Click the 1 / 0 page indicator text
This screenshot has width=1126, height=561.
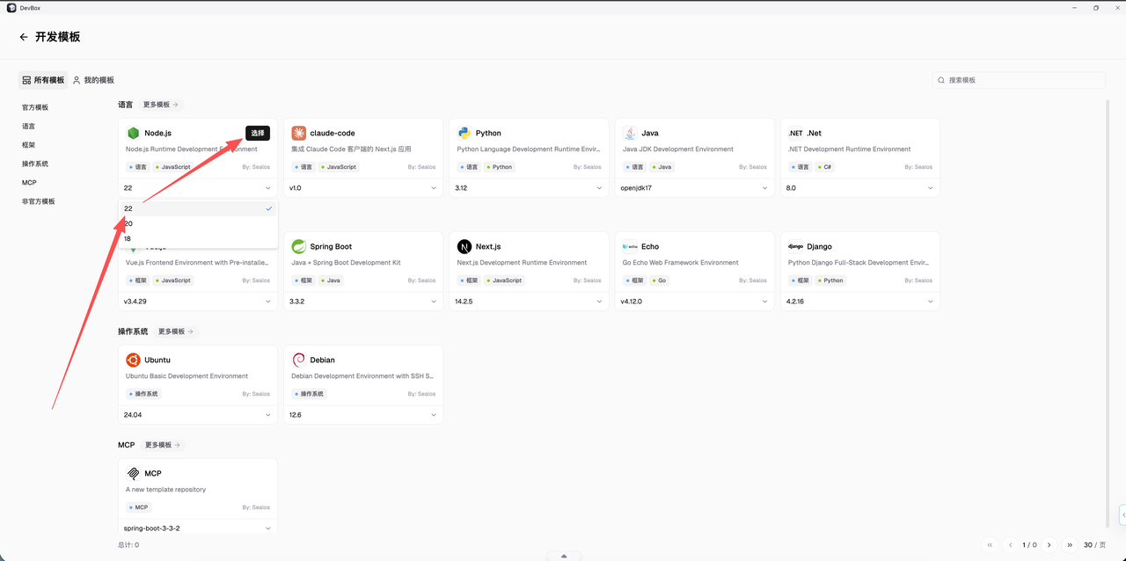pos(1029,545)
